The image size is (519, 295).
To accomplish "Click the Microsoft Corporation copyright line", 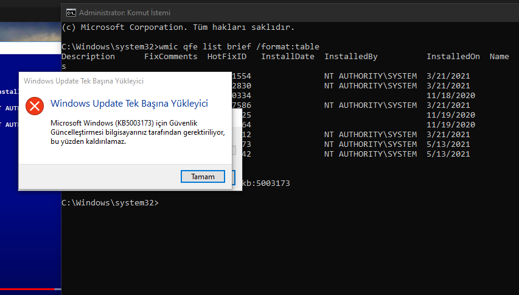I will 178,27.
